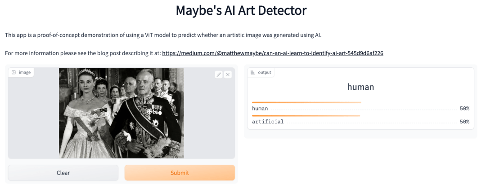
Task: Click the artificial confidence bar
Action: pos(306,116)
